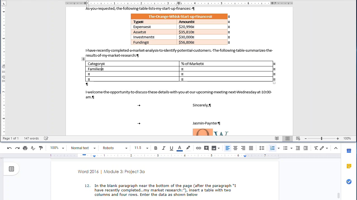Screen dimensions: 357x200
Task: Add a comment from the Docs toolbar
Action: pos(206,148)
